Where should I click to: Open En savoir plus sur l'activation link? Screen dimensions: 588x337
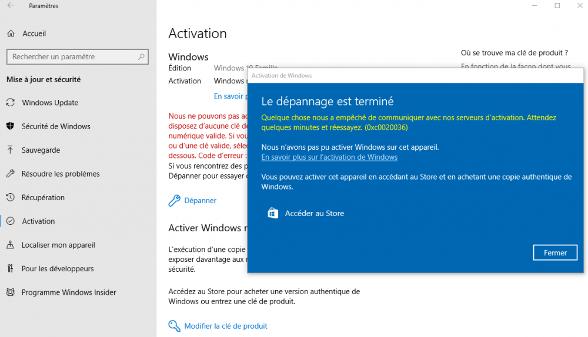coord(329,157)
